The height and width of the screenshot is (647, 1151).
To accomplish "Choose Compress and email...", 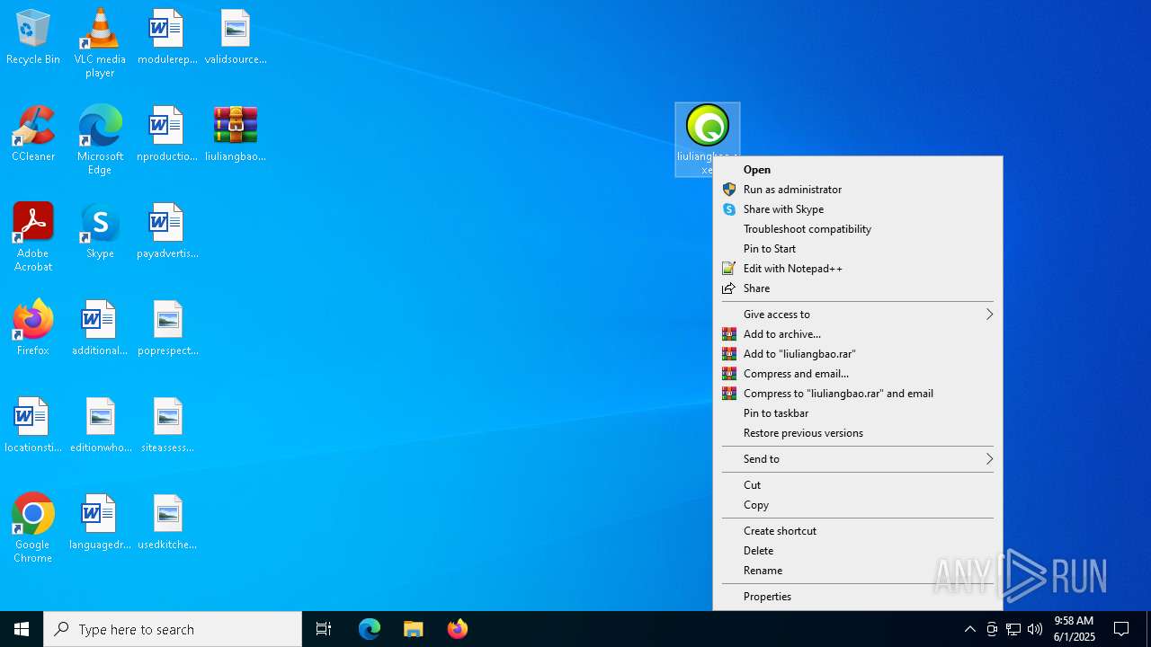I will [x=858, y=374].
